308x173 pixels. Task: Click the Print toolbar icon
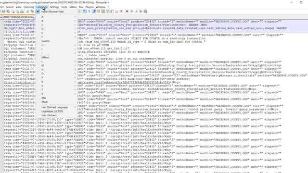22,12
